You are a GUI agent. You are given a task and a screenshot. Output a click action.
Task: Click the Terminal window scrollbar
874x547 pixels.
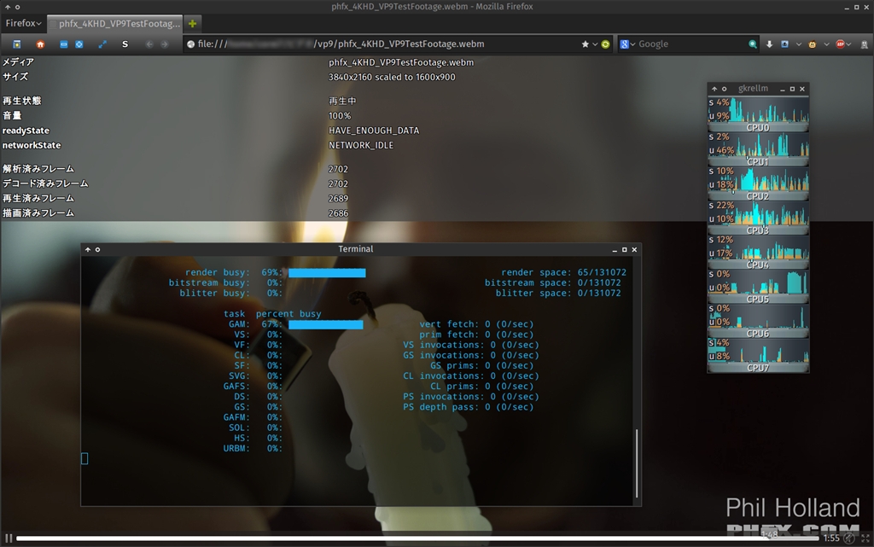(x=637, y=463)
